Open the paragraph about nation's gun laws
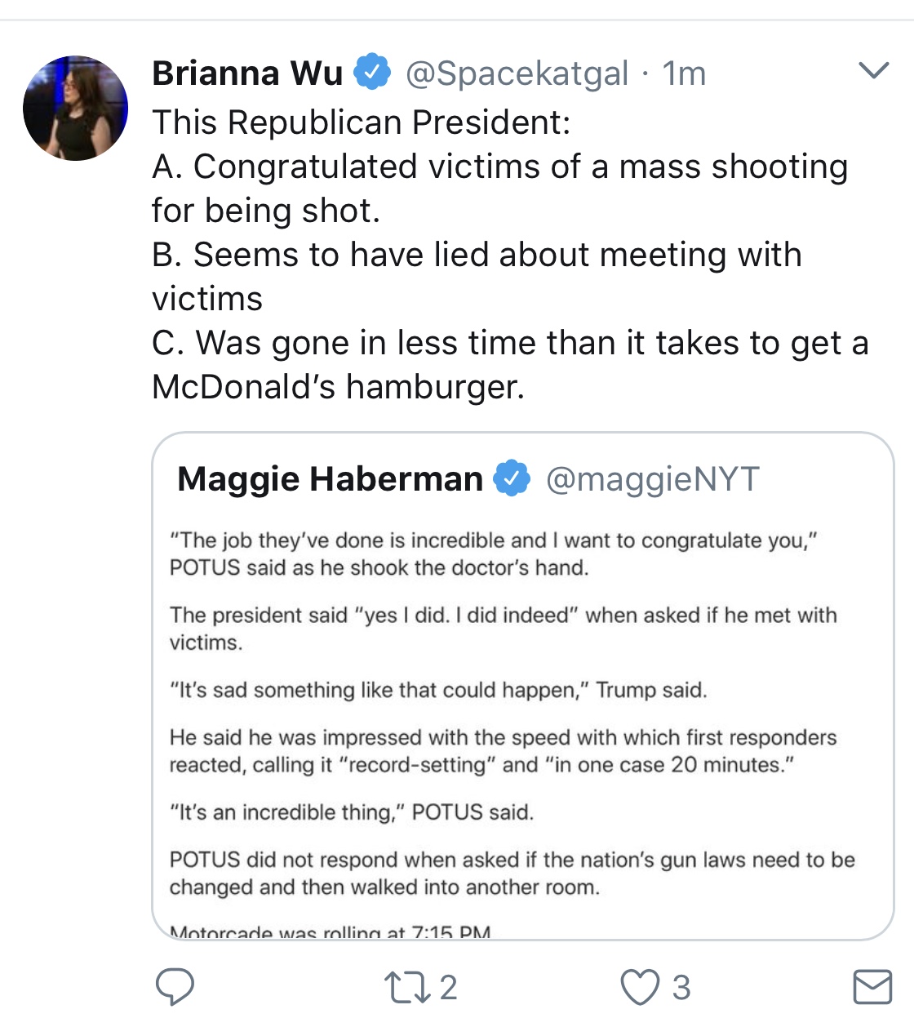The image size is (914, 1036). [512, 873]
